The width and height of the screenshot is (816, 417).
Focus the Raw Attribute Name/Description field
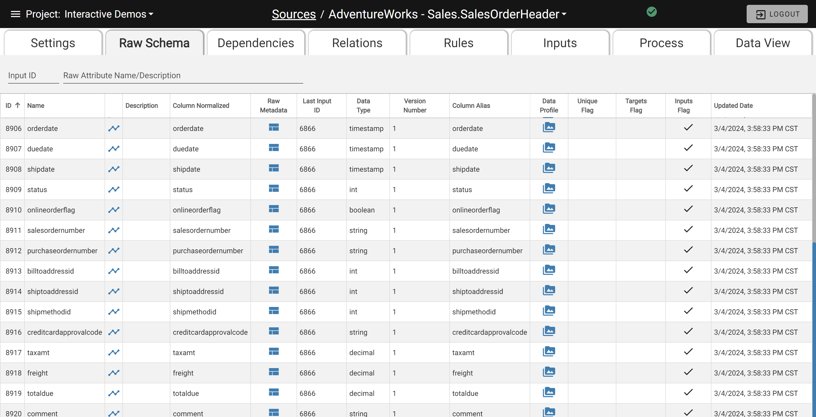(x=183, y=76)
